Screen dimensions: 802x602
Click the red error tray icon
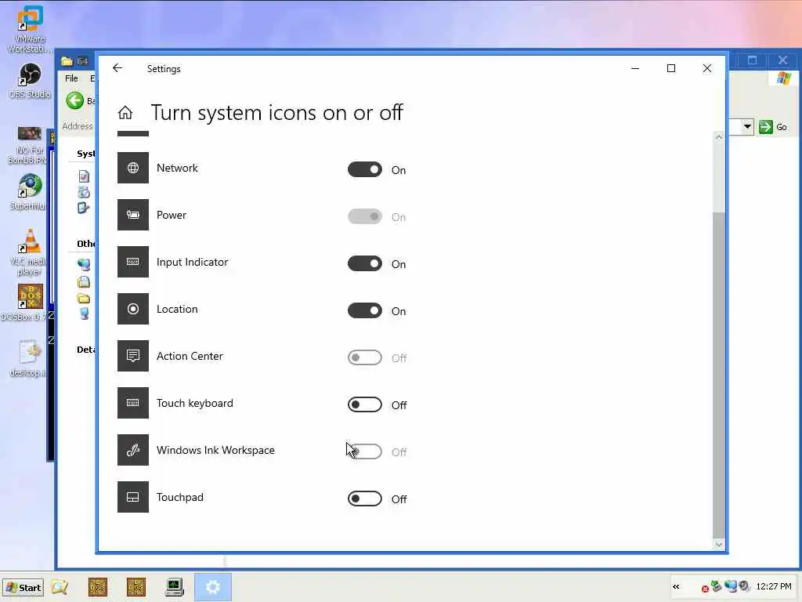point(705,589)
